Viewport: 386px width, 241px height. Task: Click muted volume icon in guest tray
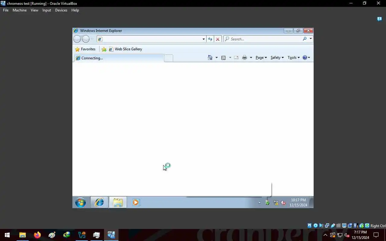[x=283, y=203]
